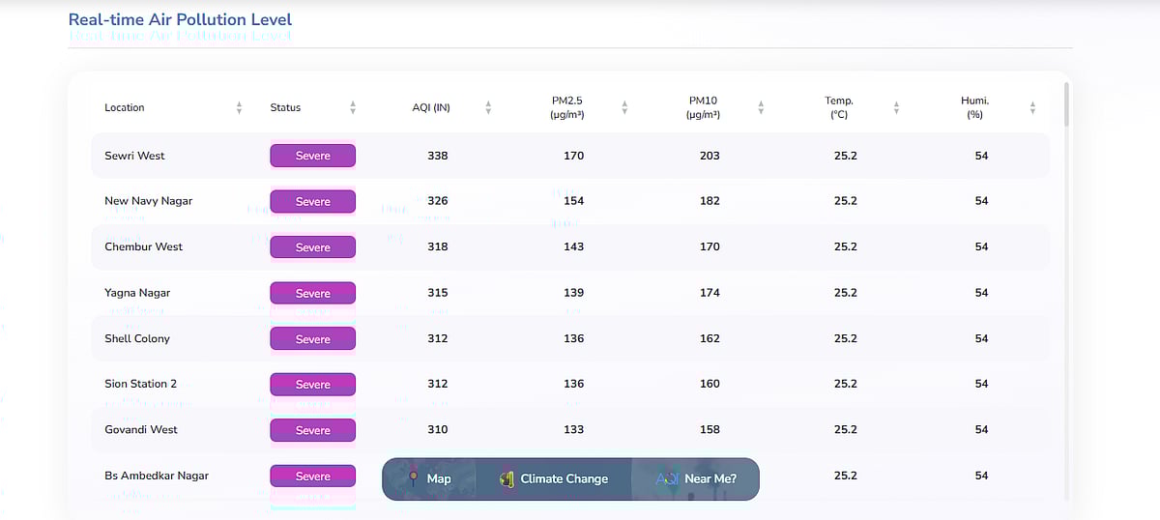Sort by AQI (IN) arrows

coord(488,107)
